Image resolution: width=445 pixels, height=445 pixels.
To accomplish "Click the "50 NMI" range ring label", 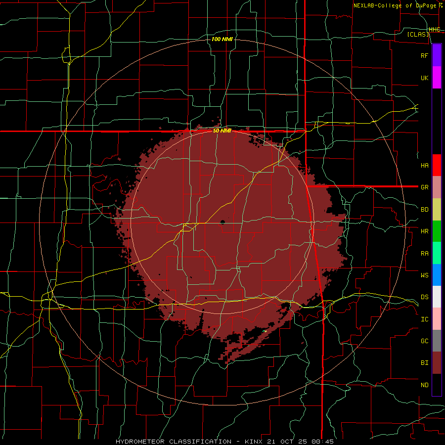I will coord(222,131).
